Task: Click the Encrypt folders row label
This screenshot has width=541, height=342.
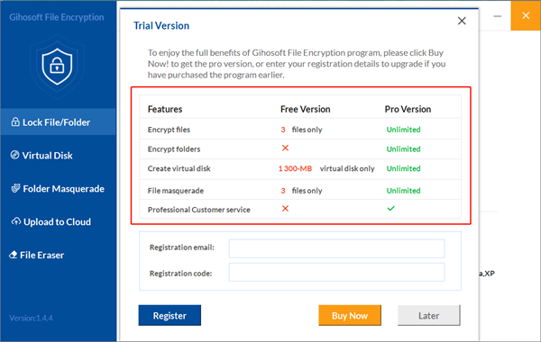Action: [x=174, y=149]
